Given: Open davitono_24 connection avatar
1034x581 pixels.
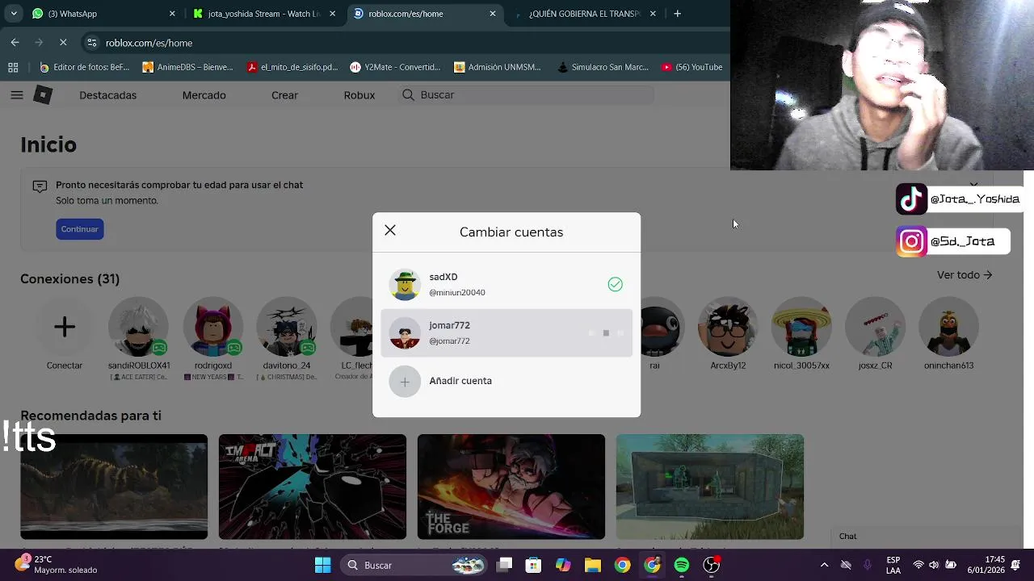Looking at the screenshot, I should tap(287, 327).
